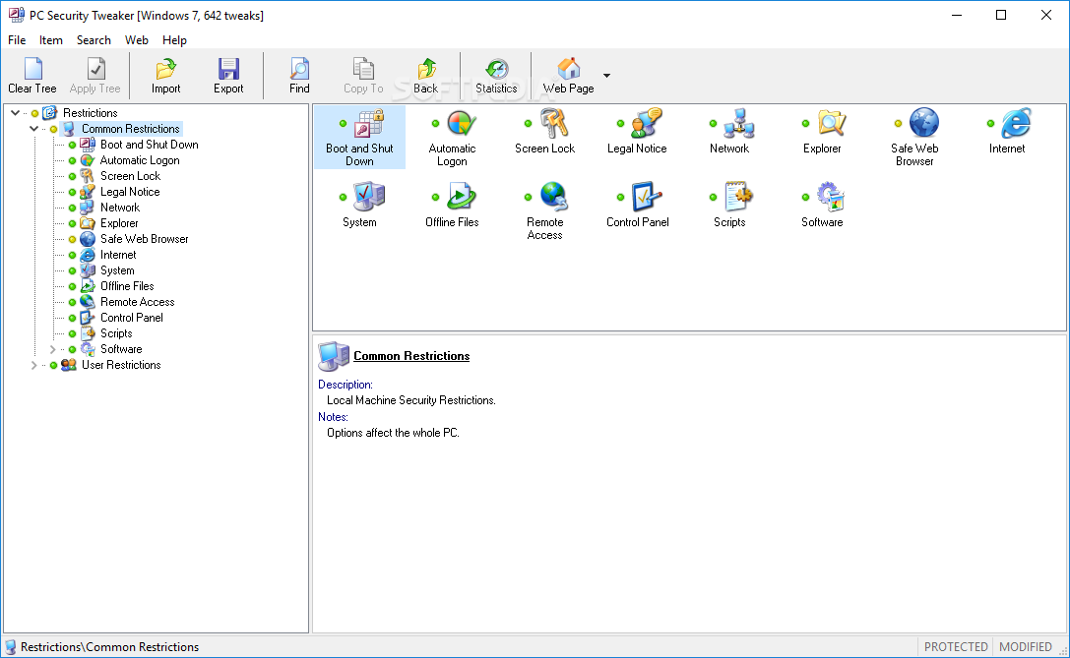The image size is (1070, 658).
Task: Open Boot and Shut Down icon in right pane
Action: click(x=369, y=123)
